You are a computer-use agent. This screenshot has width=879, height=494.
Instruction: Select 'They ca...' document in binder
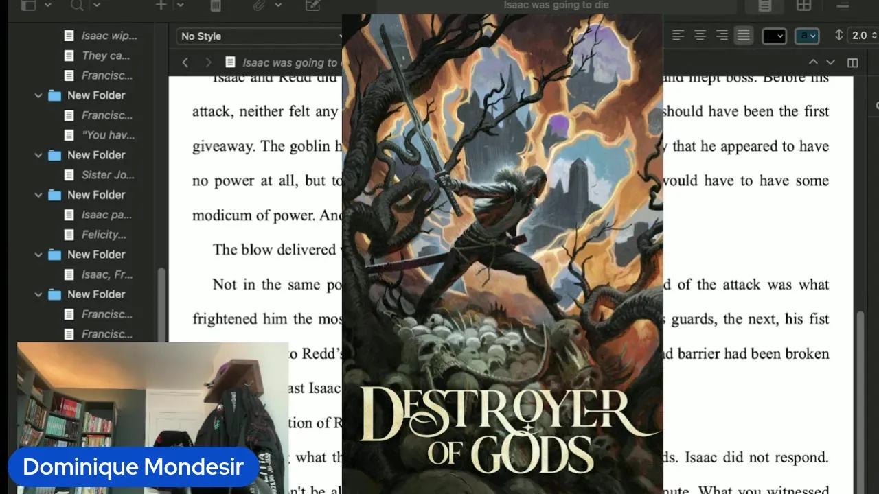pyautogui.click(x=106, y=56)
